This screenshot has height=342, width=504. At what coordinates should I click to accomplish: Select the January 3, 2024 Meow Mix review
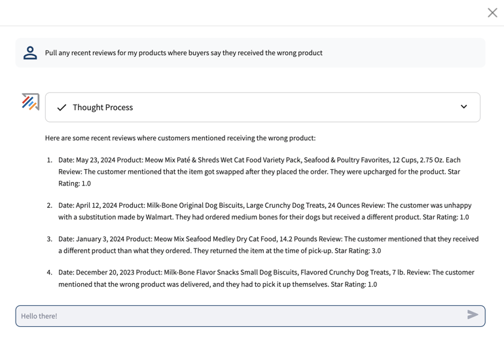[268, 245]
